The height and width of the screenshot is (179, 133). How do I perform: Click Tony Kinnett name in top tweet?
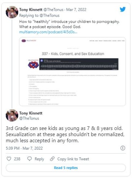point(31,10)
